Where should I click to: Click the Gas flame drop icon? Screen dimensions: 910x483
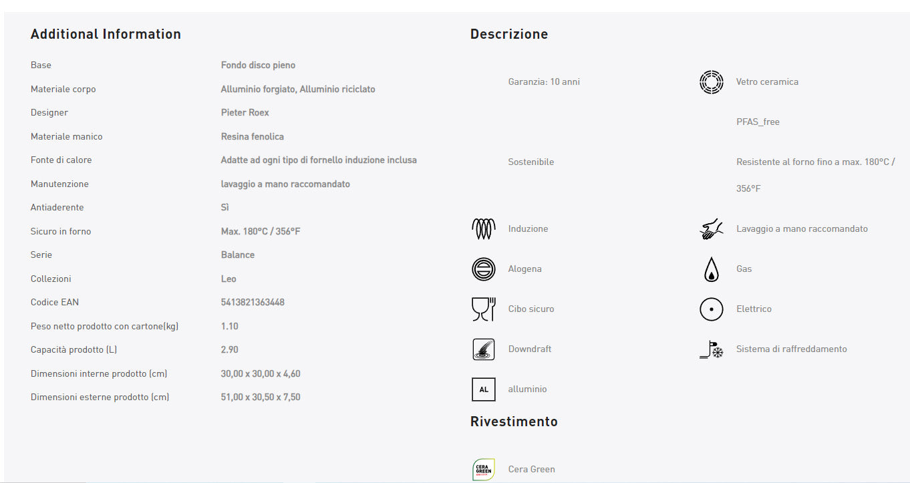711,269
